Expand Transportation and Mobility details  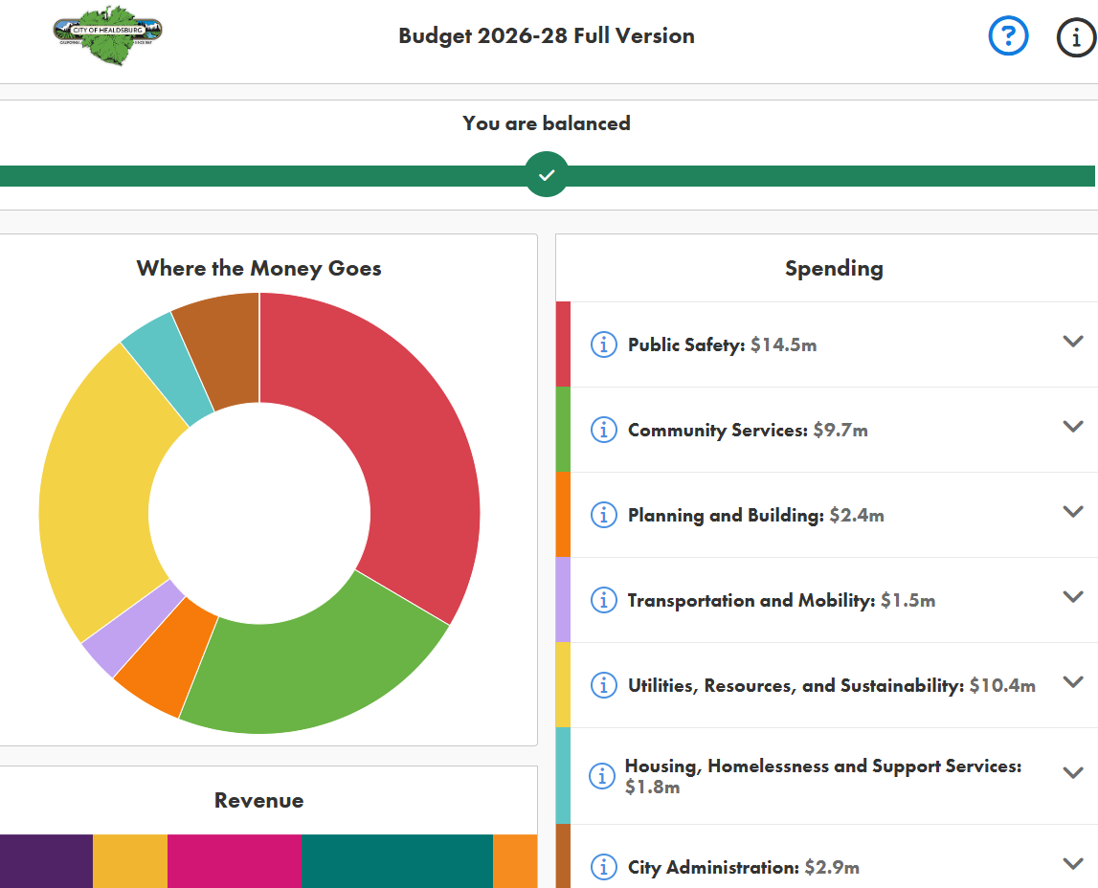[x=1072, y=597]
